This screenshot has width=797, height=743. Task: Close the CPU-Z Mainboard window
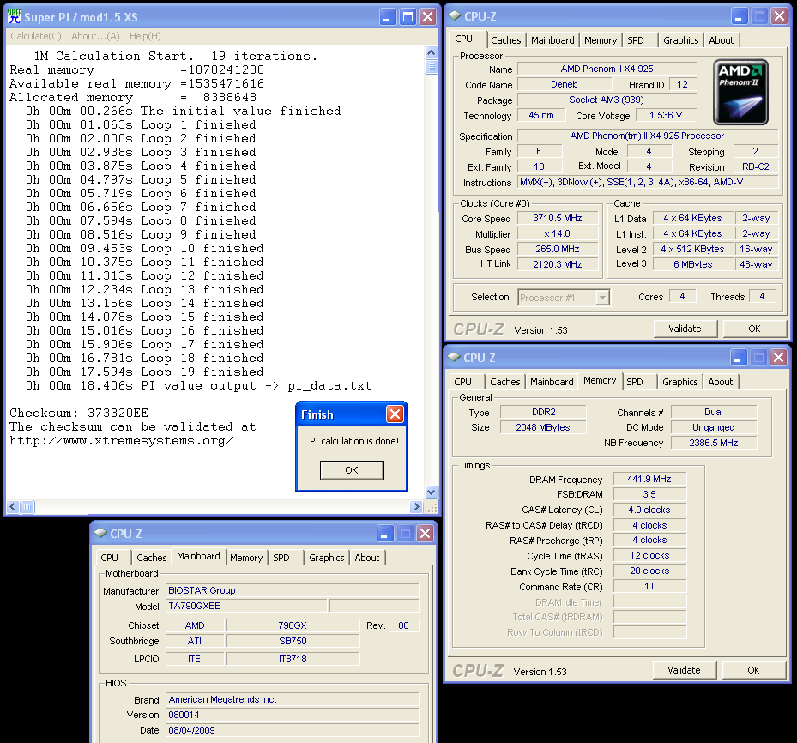(x=425, y=533)
